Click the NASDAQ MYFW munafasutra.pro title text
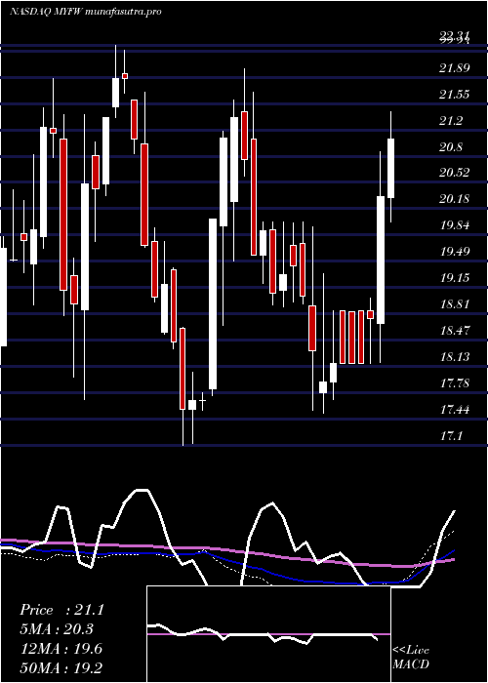This screenshot has width=488, height=683. tap(86, 12)
